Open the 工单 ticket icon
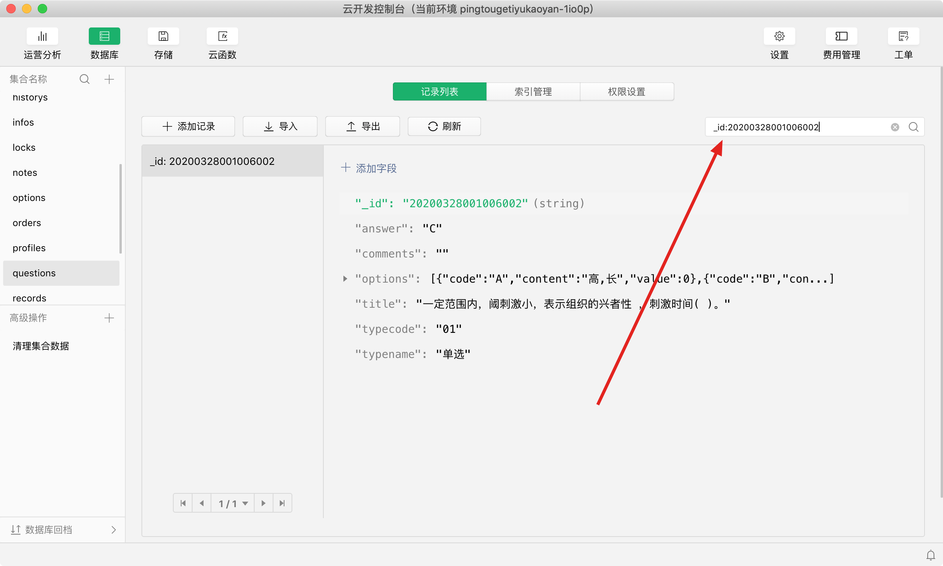943x566 pixels. (903, 37)
